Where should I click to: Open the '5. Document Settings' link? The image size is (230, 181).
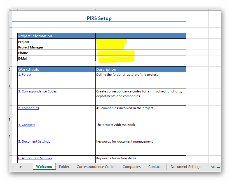tap(34, 141)
